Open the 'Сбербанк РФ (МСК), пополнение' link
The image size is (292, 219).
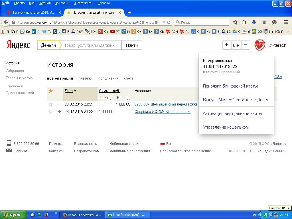[163, 112]
